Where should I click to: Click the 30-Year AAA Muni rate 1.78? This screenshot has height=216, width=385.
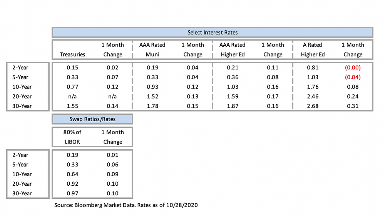152,106
